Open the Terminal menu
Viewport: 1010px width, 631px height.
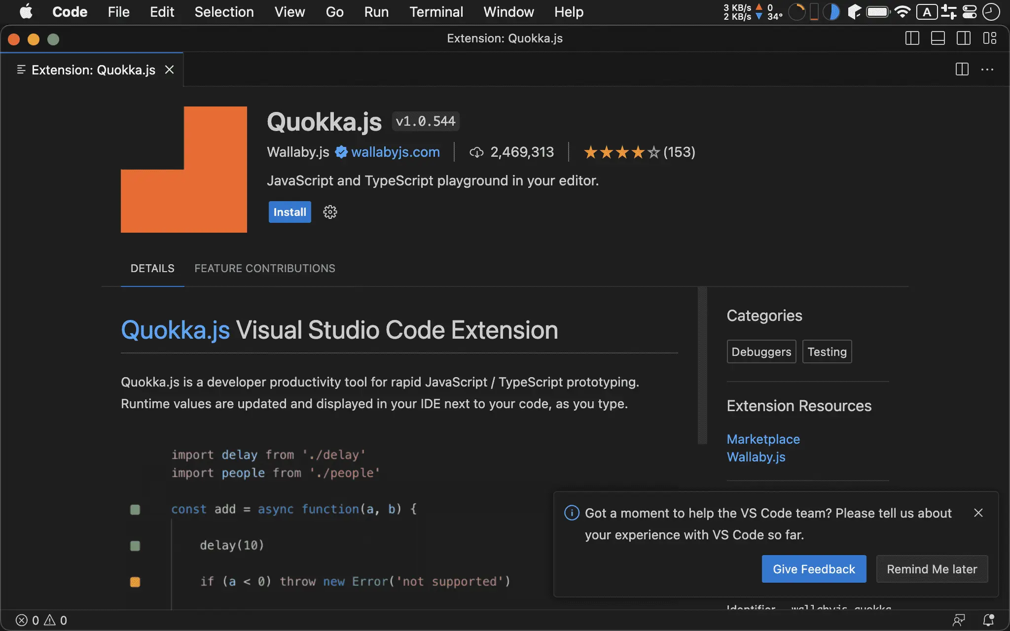click(436, 12)
